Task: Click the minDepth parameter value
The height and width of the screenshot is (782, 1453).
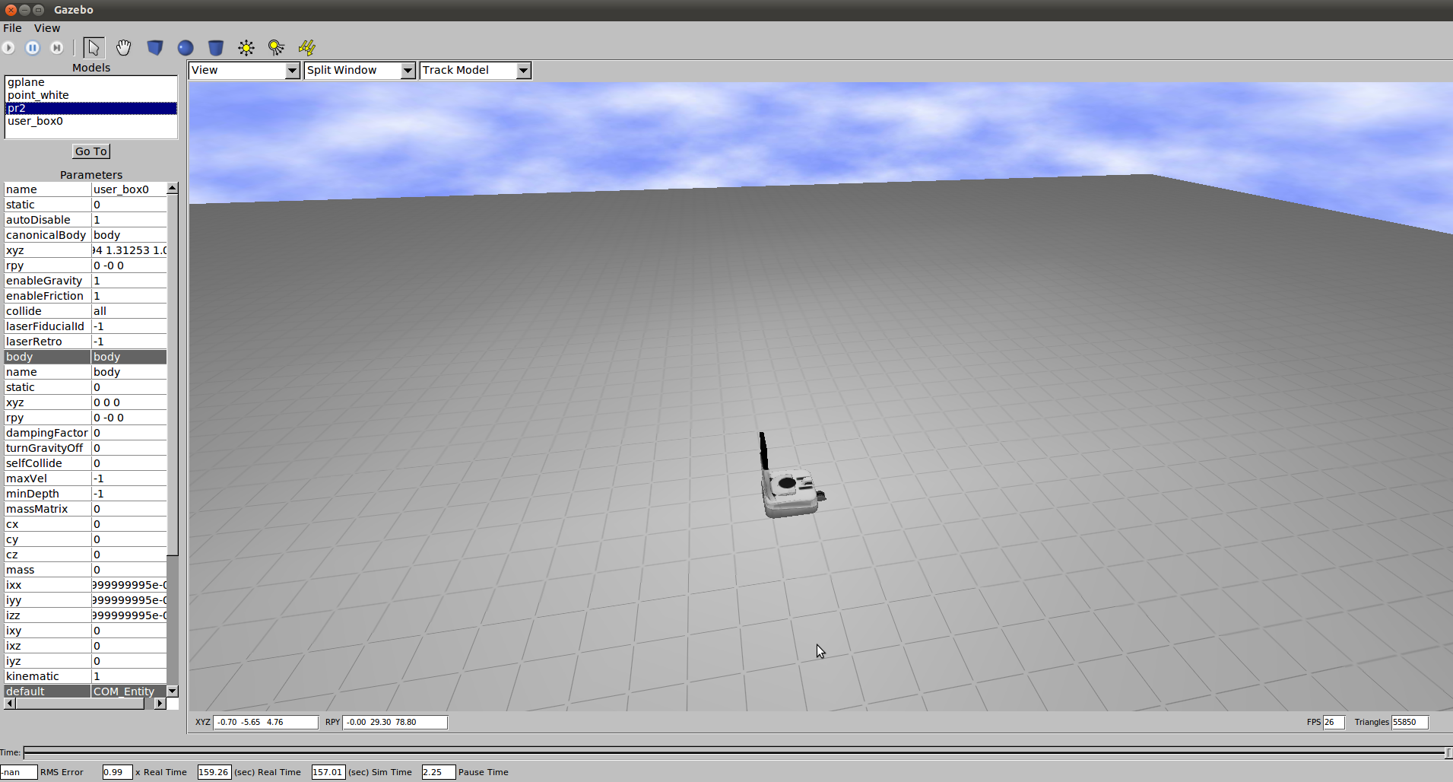Action: tap(129, 494)
